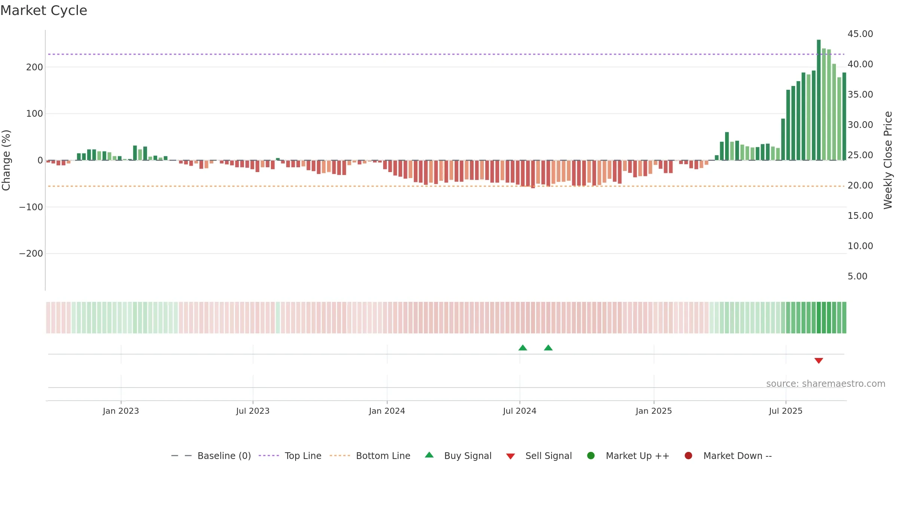Image resolution: width=898 pixels, height=505 pixels.
Task: Click the Jan 2025 x-axis label
Action: coord(654,411)
